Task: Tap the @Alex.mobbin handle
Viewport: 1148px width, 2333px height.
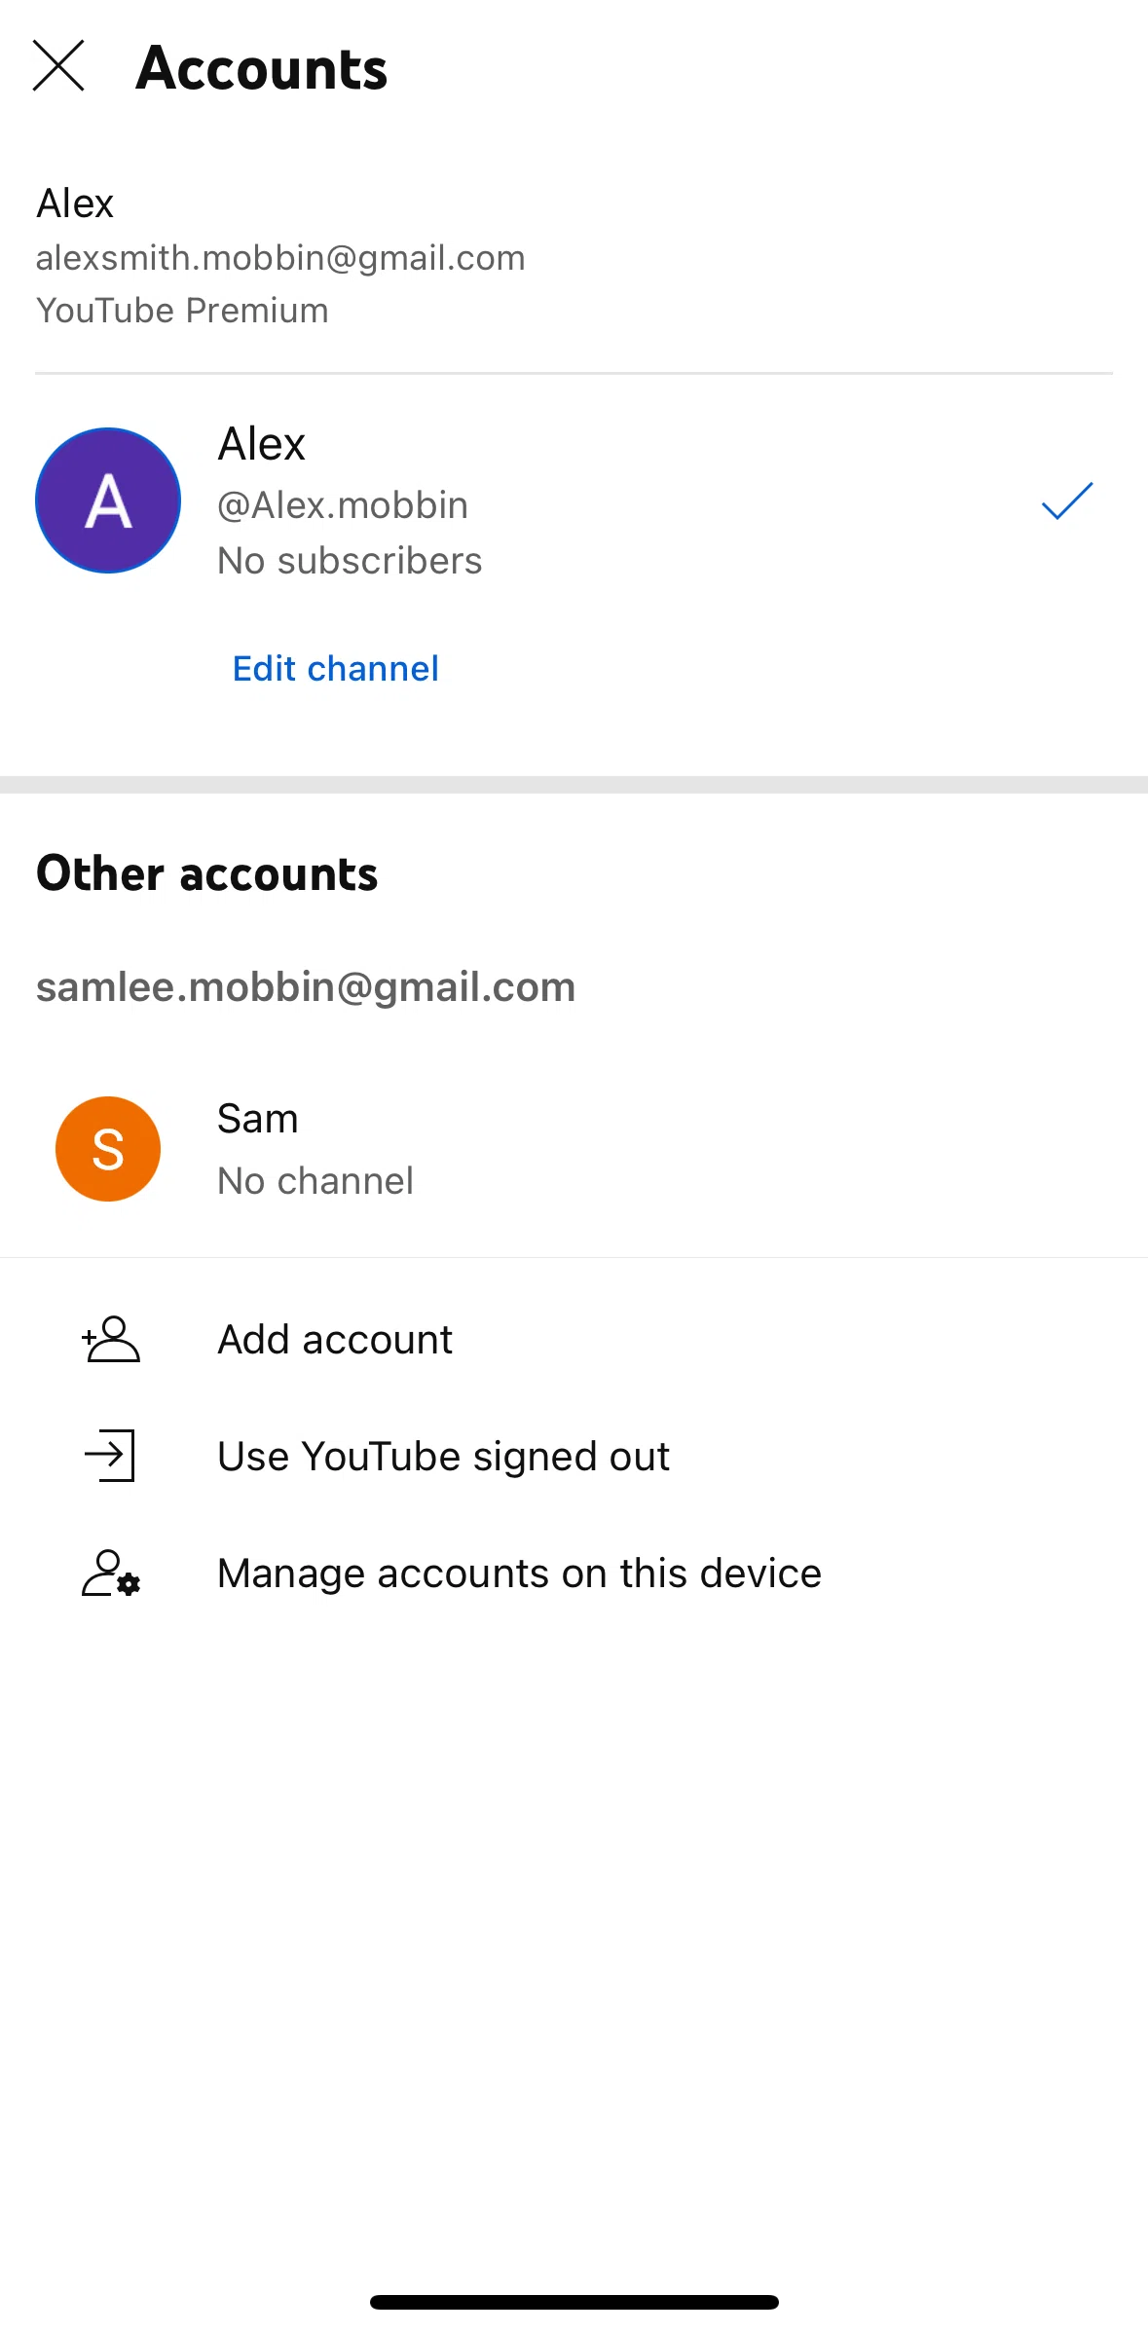Action: tap(343, 505)
